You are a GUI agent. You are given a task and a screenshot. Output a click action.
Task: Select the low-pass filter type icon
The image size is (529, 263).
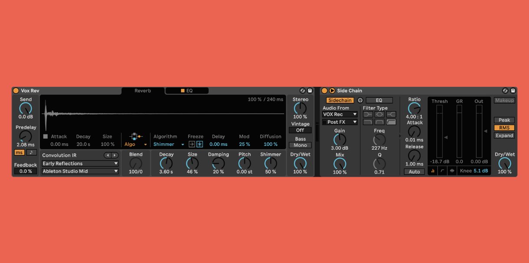tap(368, 122)
